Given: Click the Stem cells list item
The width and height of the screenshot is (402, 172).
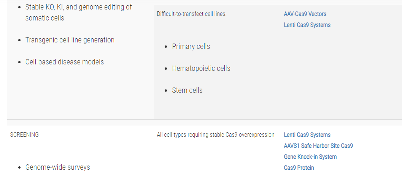Looking at the screenshot, I should tap(187, 90).
